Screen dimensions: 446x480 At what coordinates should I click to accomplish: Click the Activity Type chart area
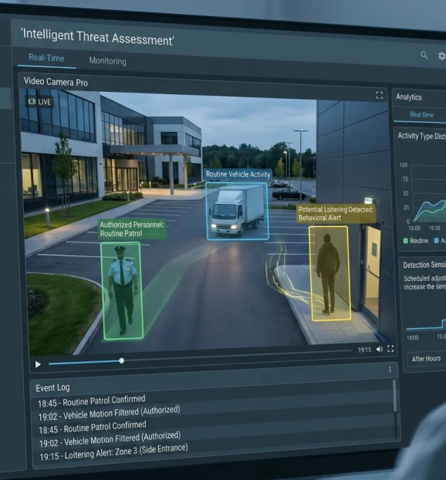click(428, 193)
